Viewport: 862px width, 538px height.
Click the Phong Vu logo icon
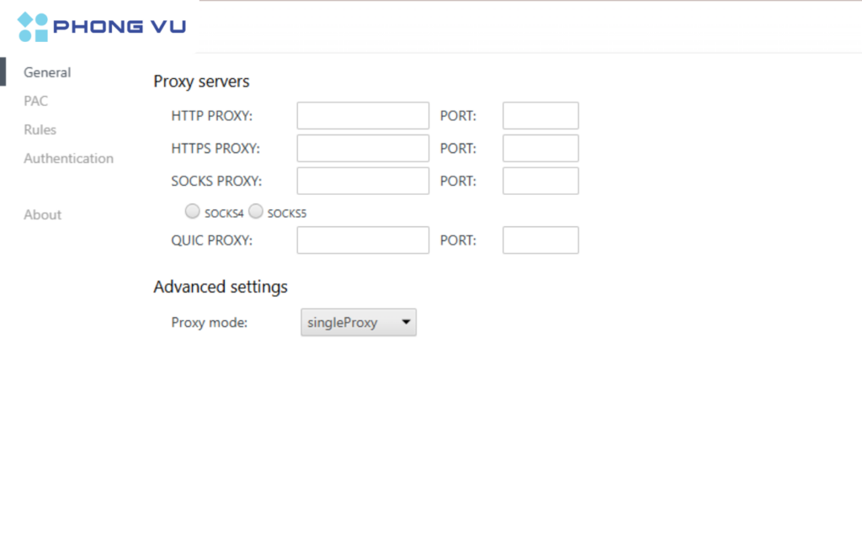pyautogui.click(x=31, y=25)
